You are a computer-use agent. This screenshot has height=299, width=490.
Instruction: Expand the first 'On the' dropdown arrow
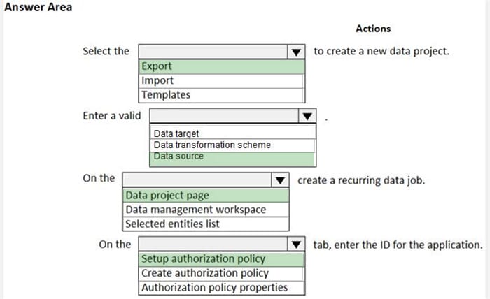point(280,180)
